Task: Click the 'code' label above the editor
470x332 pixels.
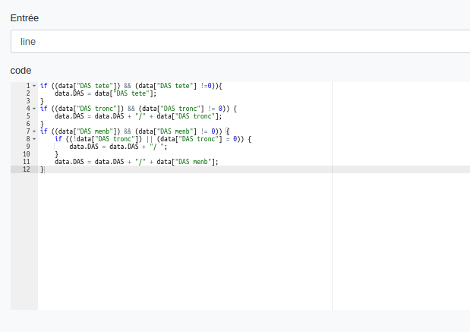Action: 21,70
